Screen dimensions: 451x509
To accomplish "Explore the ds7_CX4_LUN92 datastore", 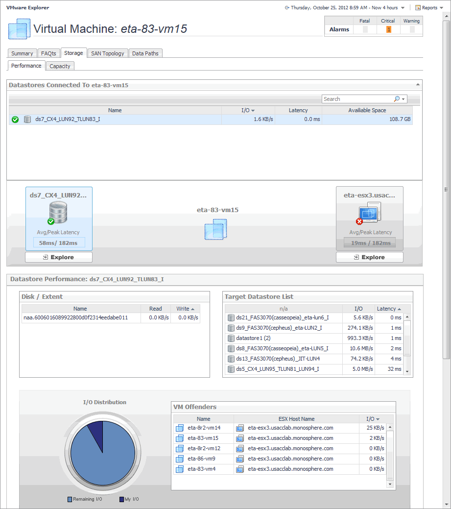I will (59, 257).
